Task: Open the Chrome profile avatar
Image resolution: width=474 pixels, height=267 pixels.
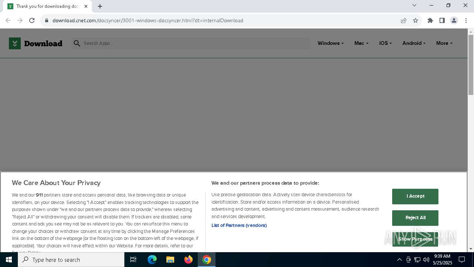Action: click(454, 20)
